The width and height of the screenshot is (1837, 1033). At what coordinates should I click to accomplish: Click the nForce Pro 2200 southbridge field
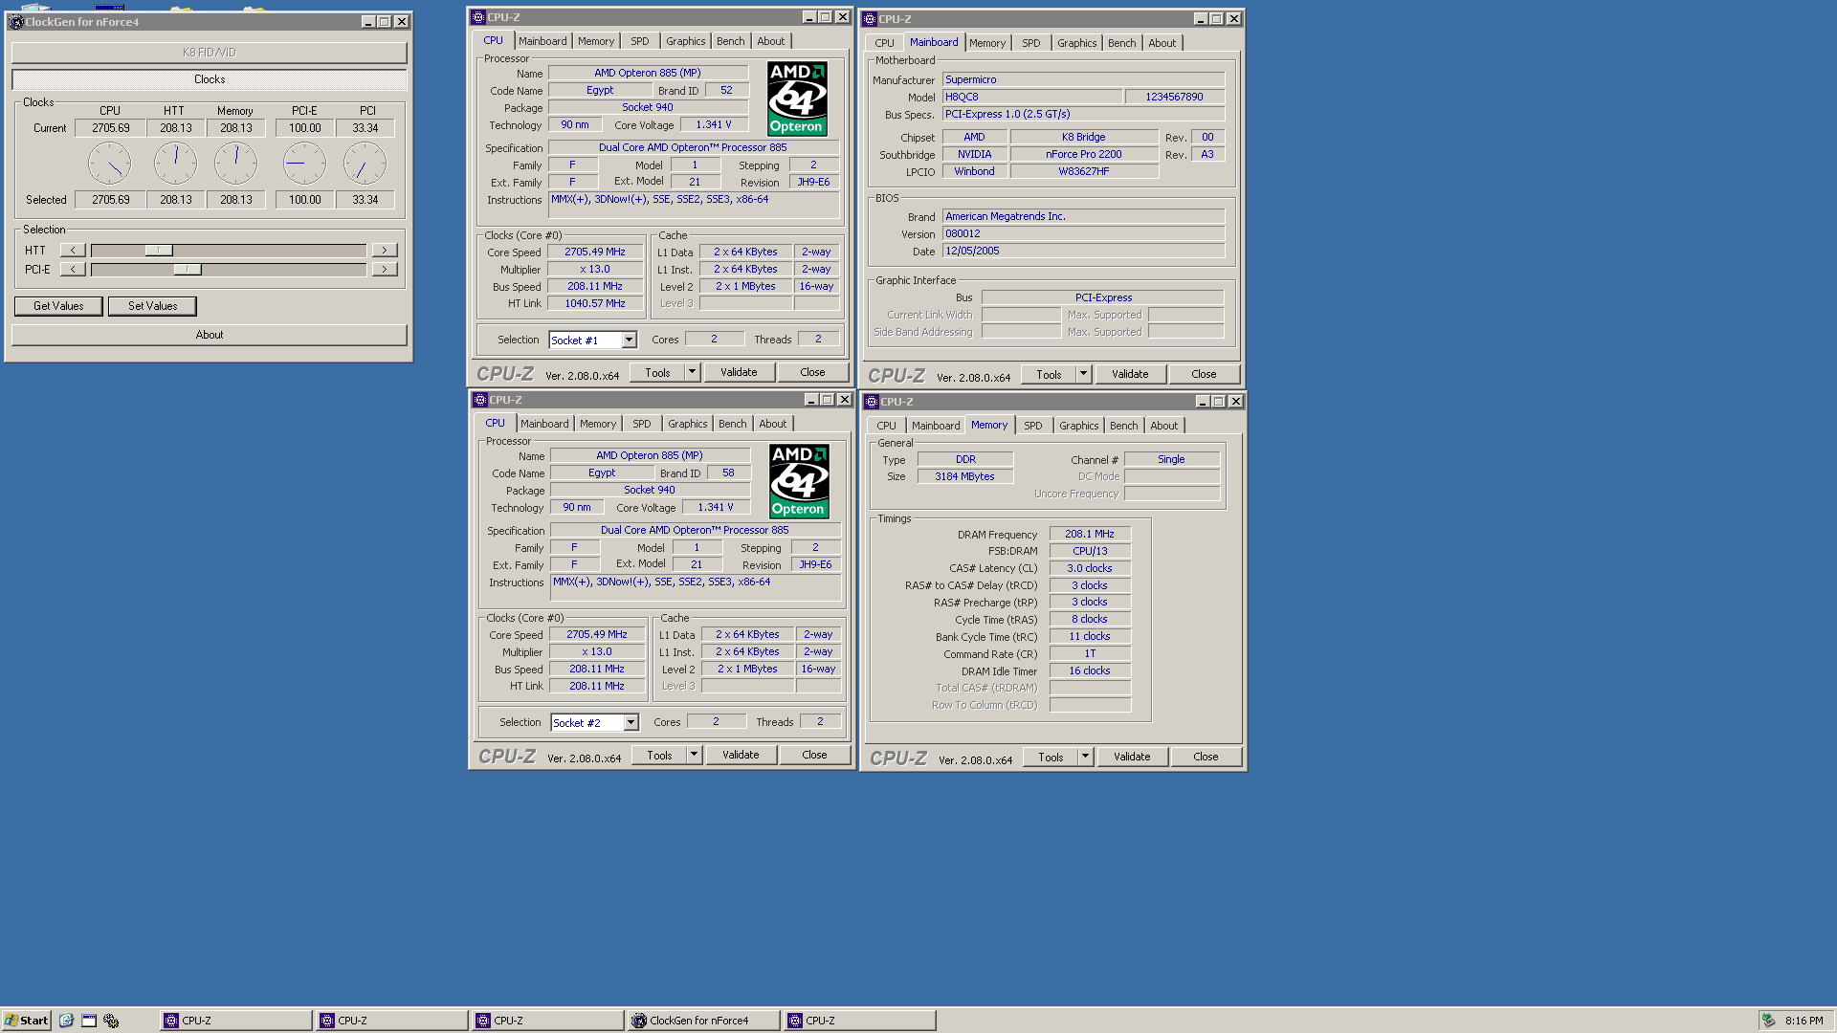(x=1084, y=155)
